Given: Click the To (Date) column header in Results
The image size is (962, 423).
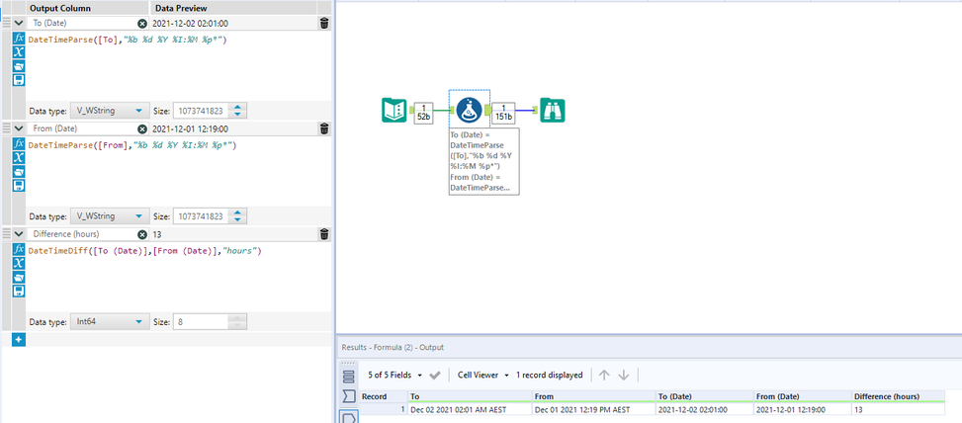Looking at the screenshot, I should tap(704, 396).
